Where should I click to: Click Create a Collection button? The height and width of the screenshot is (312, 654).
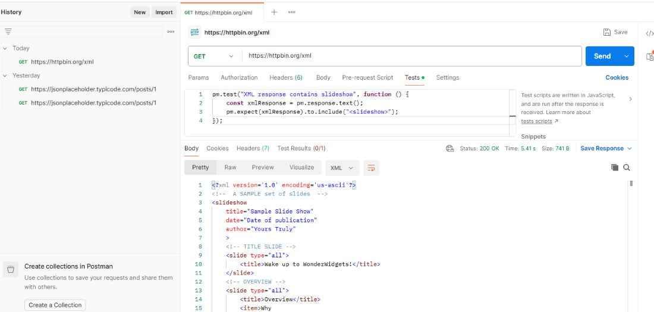point(55,305)
